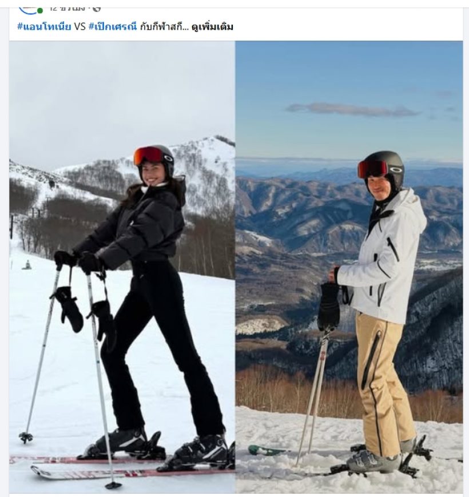Open the #เป๊กเศรณี hashtag link
Viewport: 469px width, 497px height.
pyautogui.click(x=113, y=27)
